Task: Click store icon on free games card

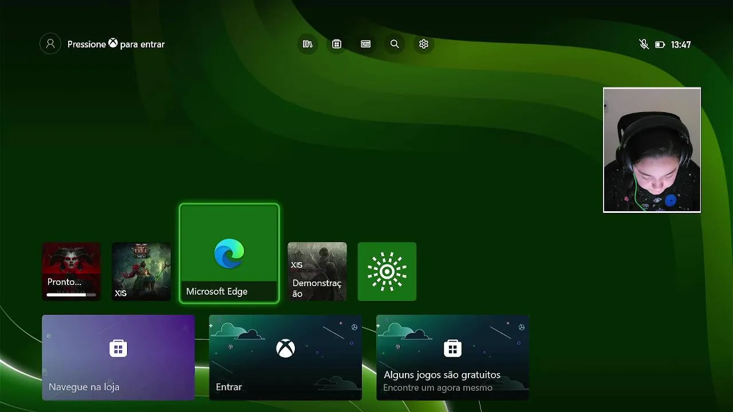Action: [452, 348]
